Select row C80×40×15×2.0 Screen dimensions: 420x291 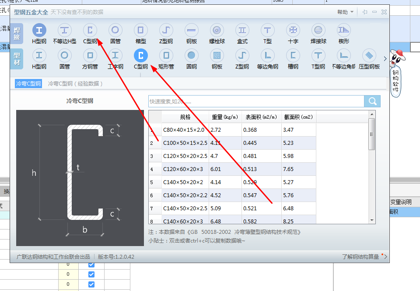[x=232, y=130]
